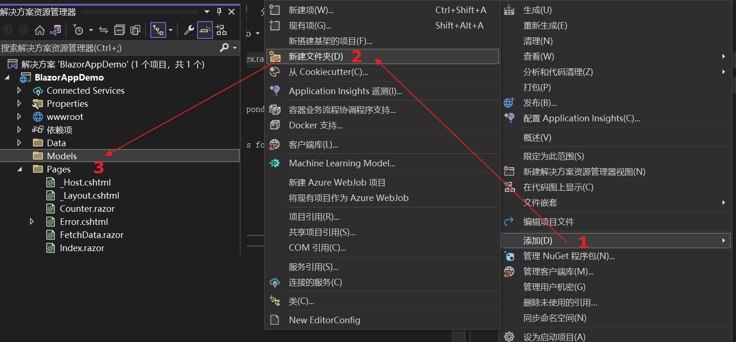Image resolution: width=736 pixels, height=342 pixels.
Task: Expand the Connected Services node
Action: (x=19, y=90)
